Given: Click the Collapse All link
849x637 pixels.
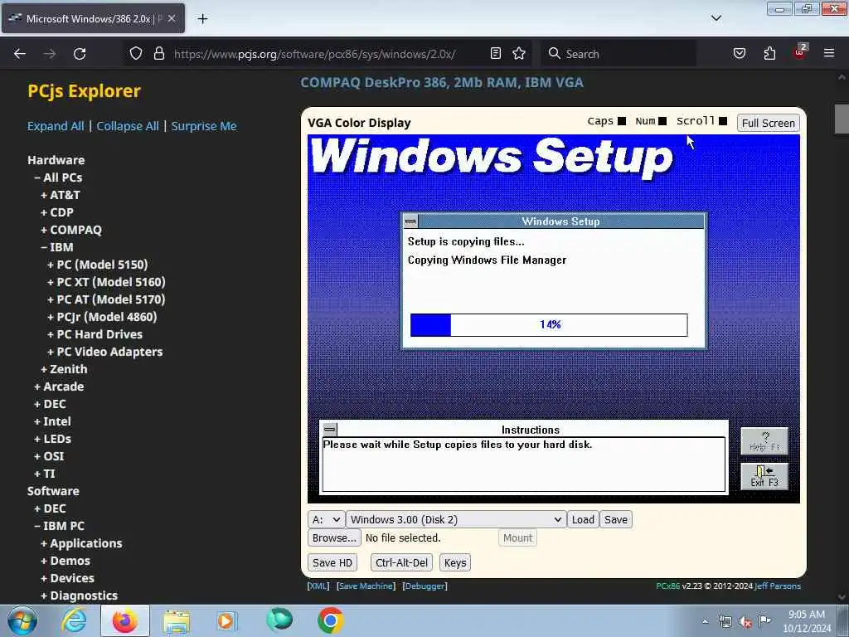Looking at the screenshot, I should [x=128, y=126].
